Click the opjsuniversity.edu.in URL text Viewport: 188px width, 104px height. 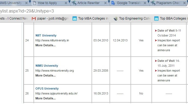[x=56, y=93]
